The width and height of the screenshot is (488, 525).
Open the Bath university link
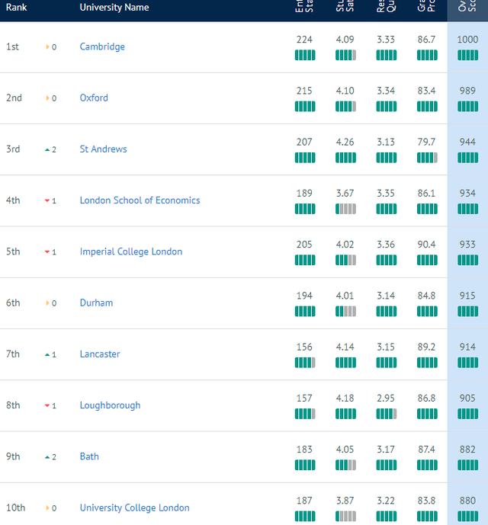click(x=89, y=456)
